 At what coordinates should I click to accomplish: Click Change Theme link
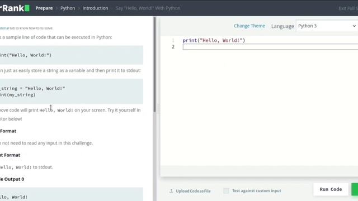click(x=249, y=26)
